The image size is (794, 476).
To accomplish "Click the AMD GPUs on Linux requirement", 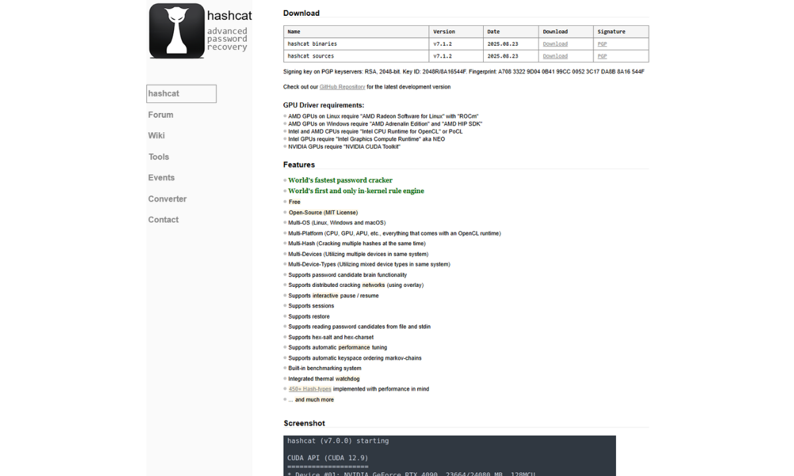I will [383, 116].
